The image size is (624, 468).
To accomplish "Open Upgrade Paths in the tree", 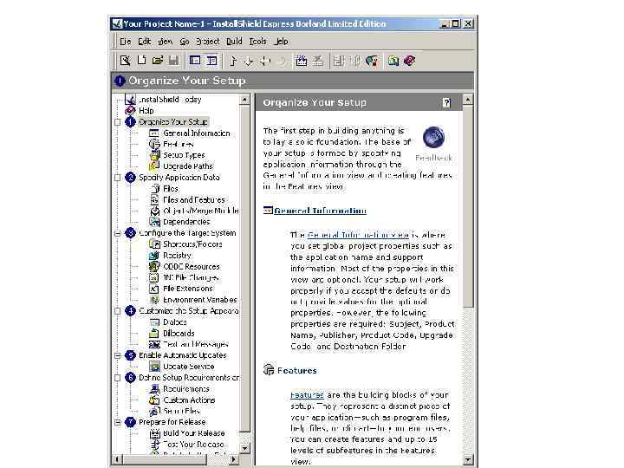I will click(x=188, y=166).
